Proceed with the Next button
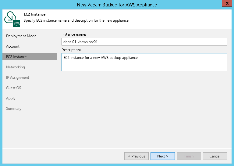 click(163, 156)
